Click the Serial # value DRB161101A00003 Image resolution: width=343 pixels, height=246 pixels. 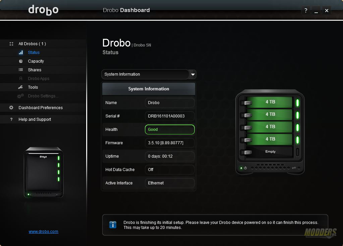pyautogui.click(x=170, y=116)
